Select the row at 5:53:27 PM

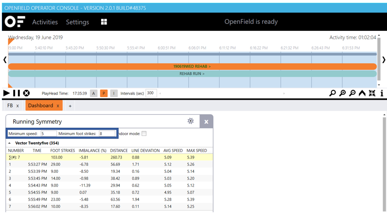pyautogui.click(x=109, y=164)
